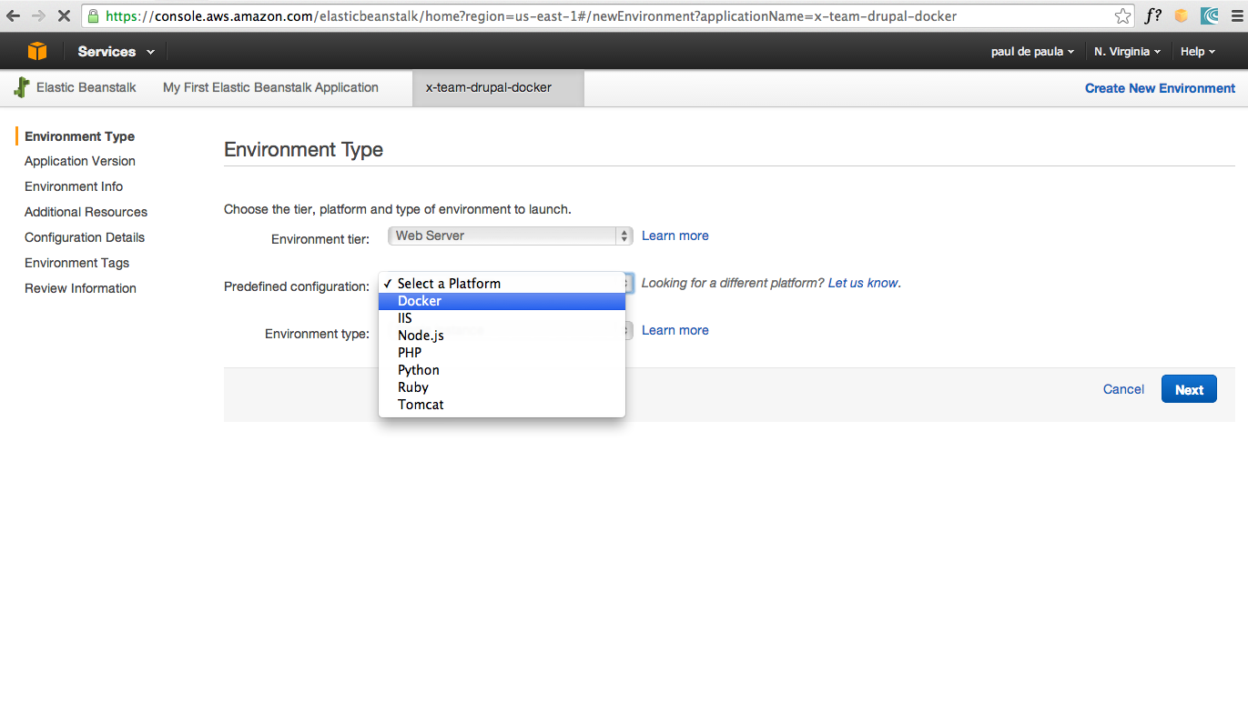Select Node.js from the platform list
This screenshot has width=1248, height=702.
(x=502, y=336)
